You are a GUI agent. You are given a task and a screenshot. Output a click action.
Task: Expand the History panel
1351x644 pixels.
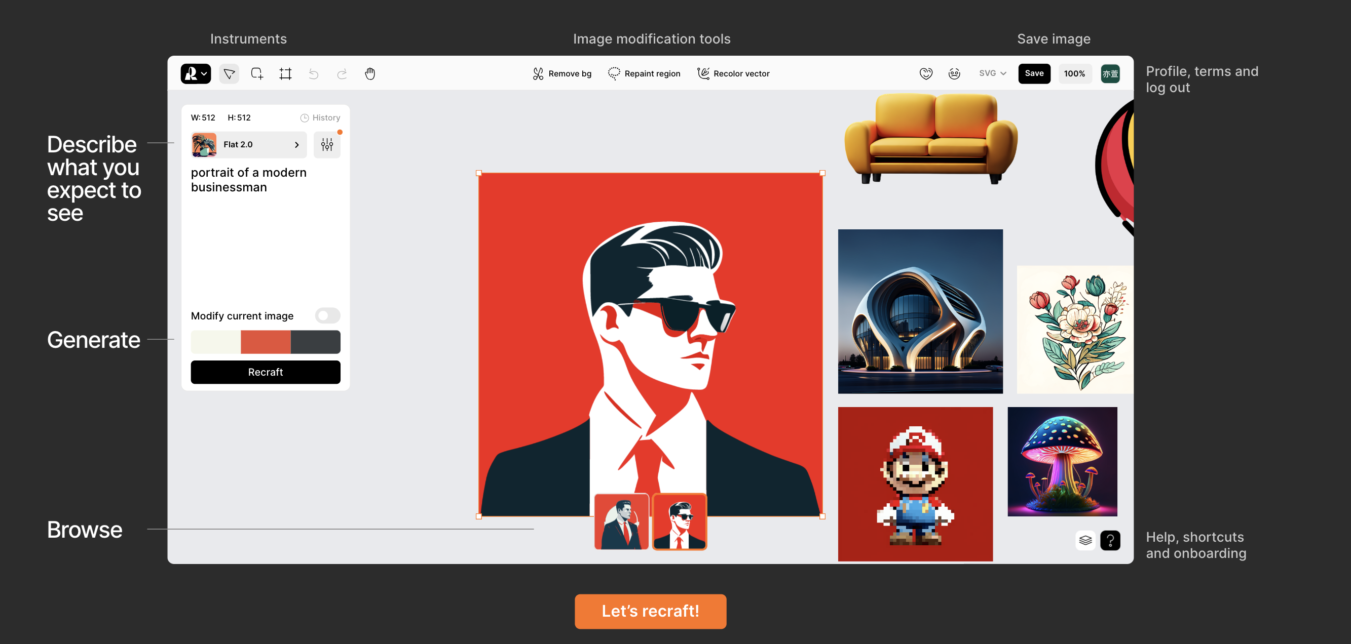[x=320, y=117]
